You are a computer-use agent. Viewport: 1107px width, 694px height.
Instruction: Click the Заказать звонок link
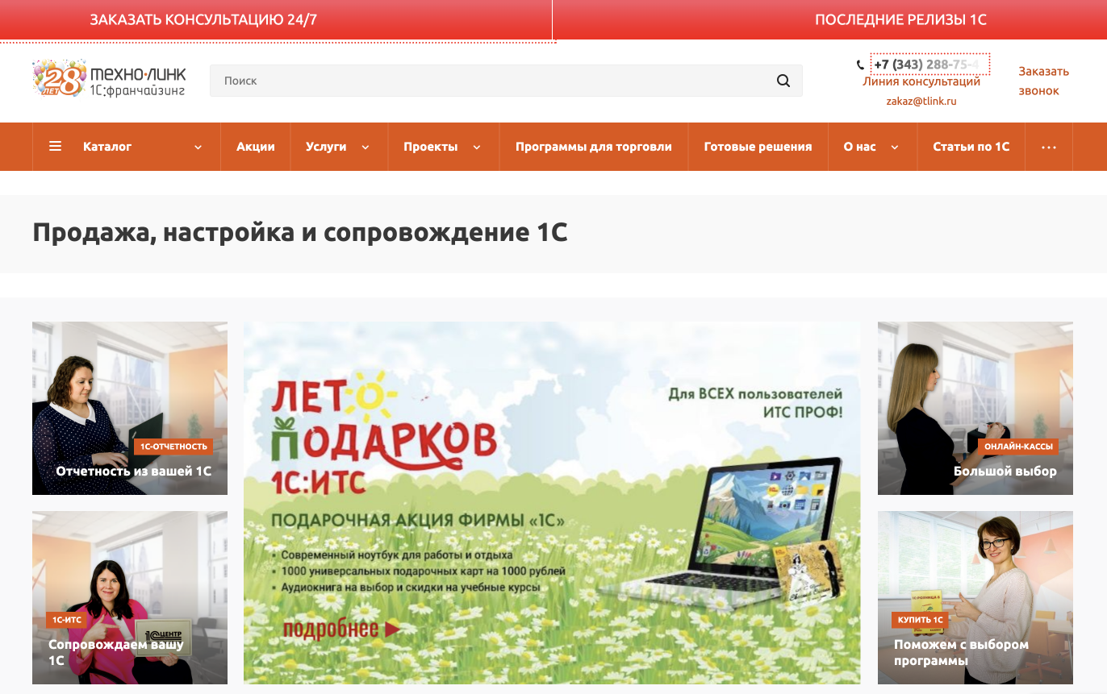[x=1043, y=81]
